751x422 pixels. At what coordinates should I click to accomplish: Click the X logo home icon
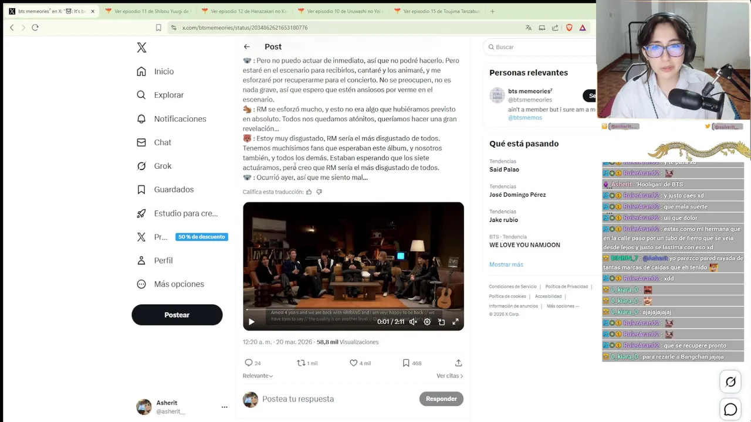click(141, 47)
